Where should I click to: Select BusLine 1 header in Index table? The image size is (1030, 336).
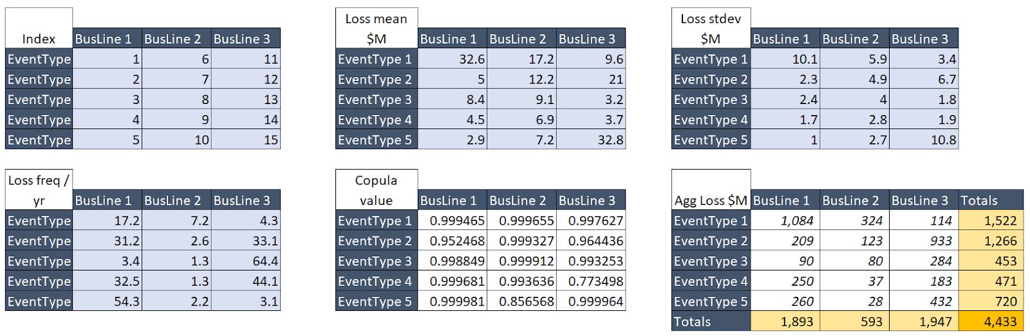click(108, 39)
